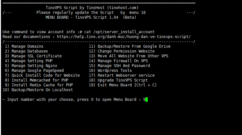Click Move All Website From Other VPS
Image resolution: width=242 pixels, height=135 pixels.
coord(129,56)
